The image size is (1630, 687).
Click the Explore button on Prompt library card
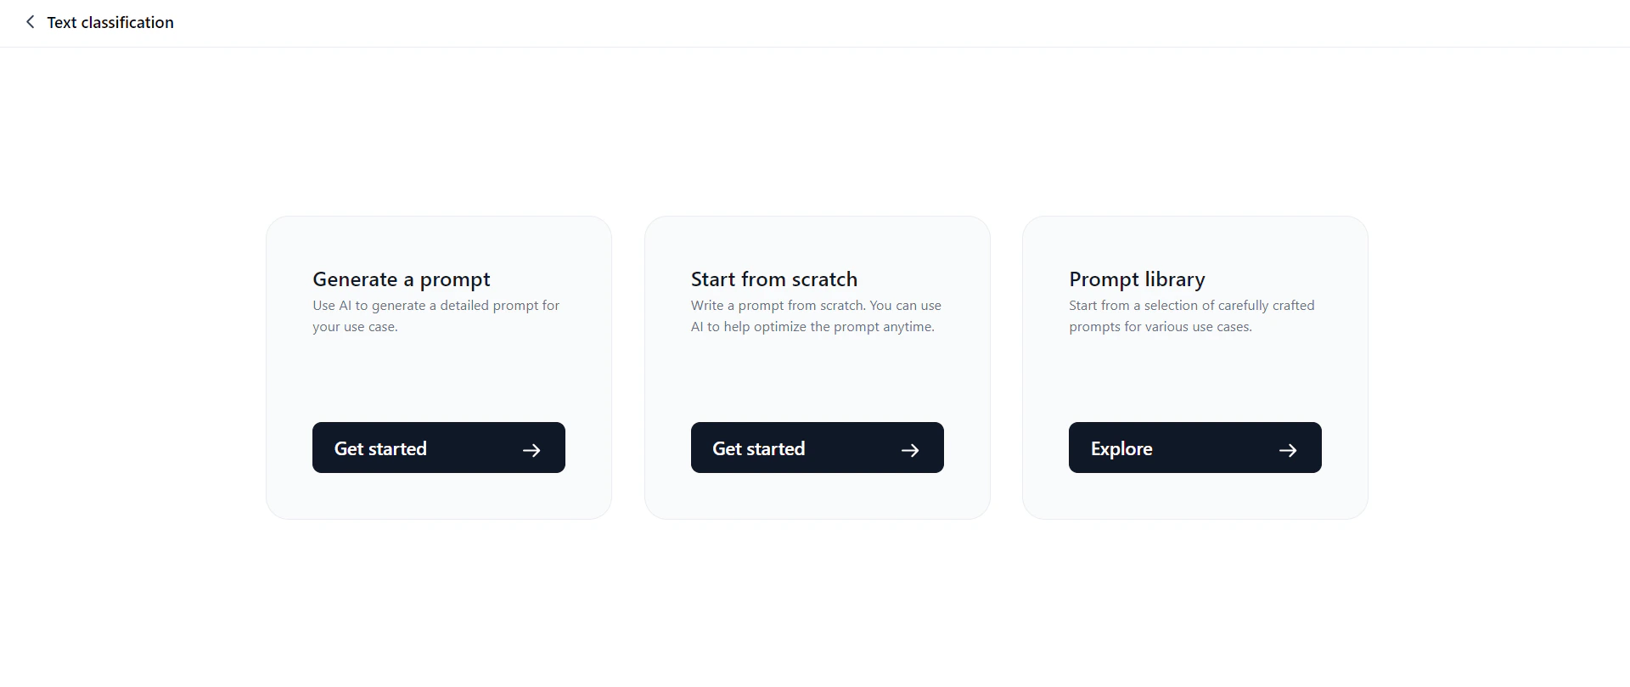[1194, 448]
